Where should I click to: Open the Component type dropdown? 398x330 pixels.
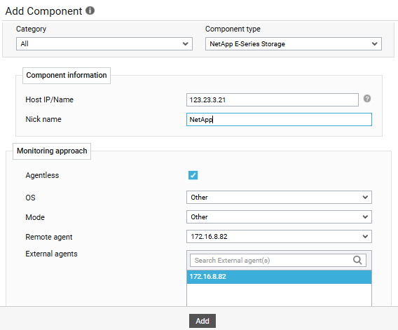coord(294,44)
